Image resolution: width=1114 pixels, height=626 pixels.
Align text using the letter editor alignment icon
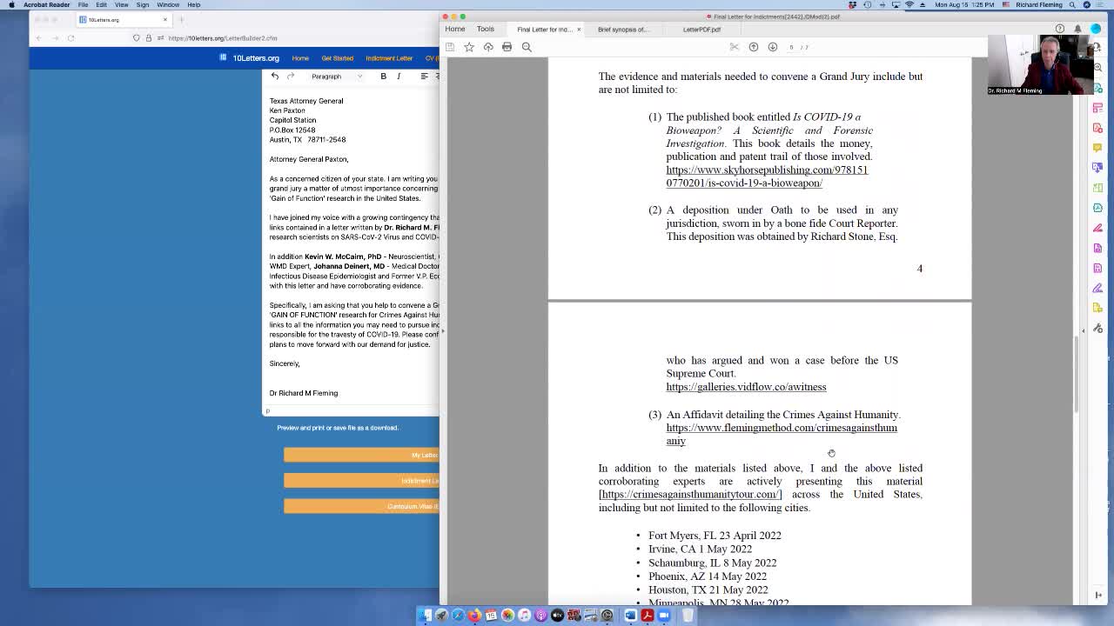(x=424, y=77)
